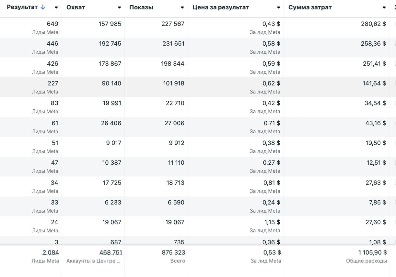Click the 1,15 $ cost per lead cell
Image resolution: width=396 pixels, height=277 pixels.
[x=272, y=222]
